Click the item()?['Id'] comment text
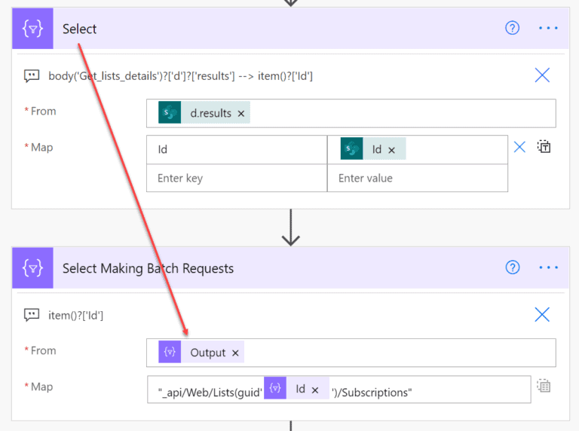579x431 pixels. point(75,316)
